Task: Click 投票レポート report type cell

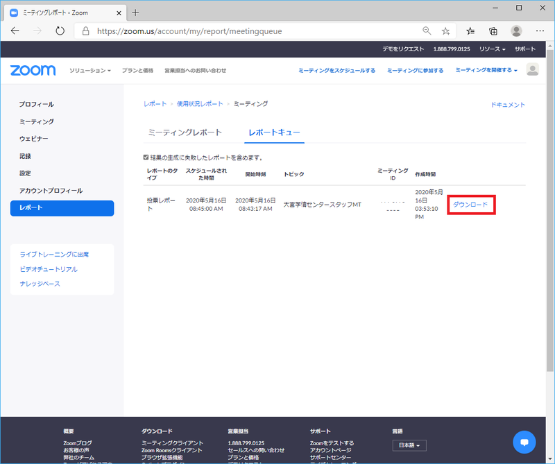Action: pos(161,205)
